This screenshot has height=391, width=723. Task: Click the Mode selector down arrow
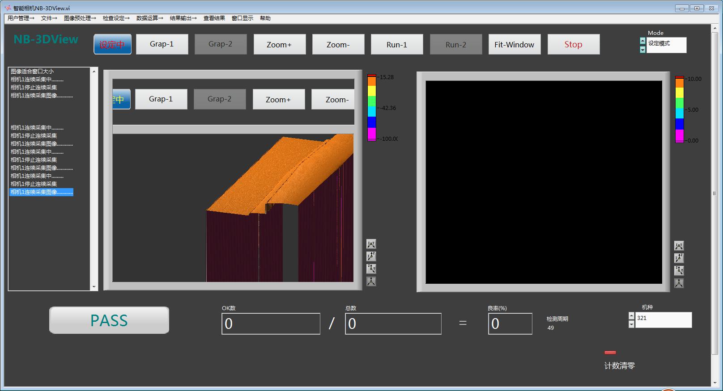coord(642,49)
